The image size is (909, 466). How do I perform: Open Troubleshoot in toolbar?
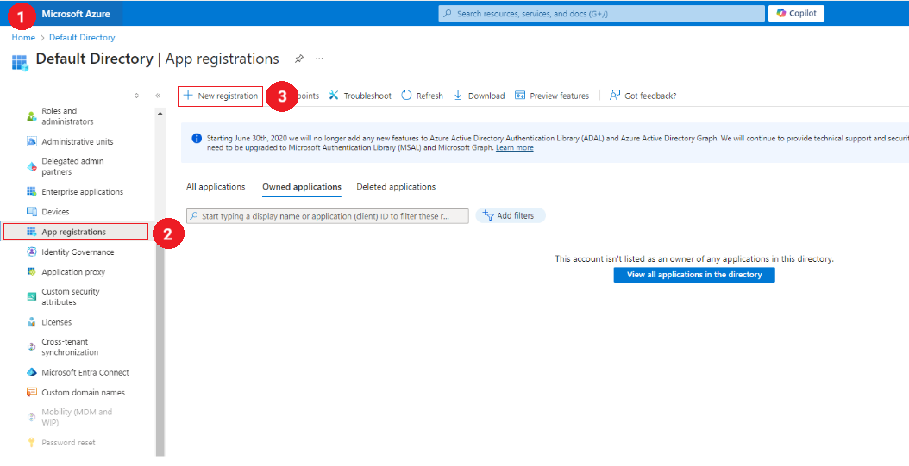point(360,96)
